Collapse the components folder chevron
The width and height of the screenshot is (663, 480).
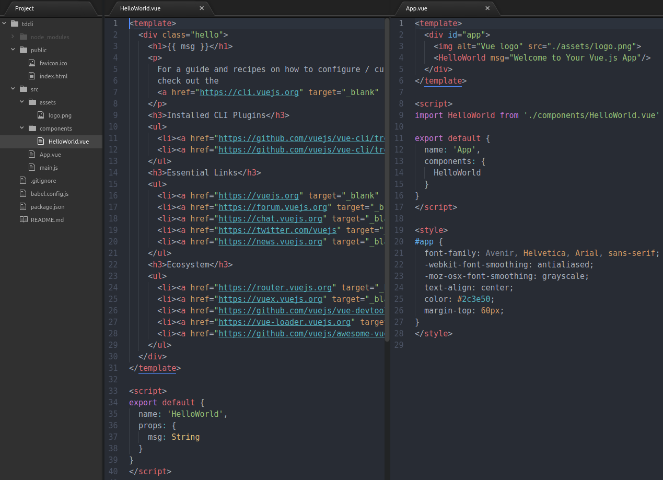(x=22, y=128)
